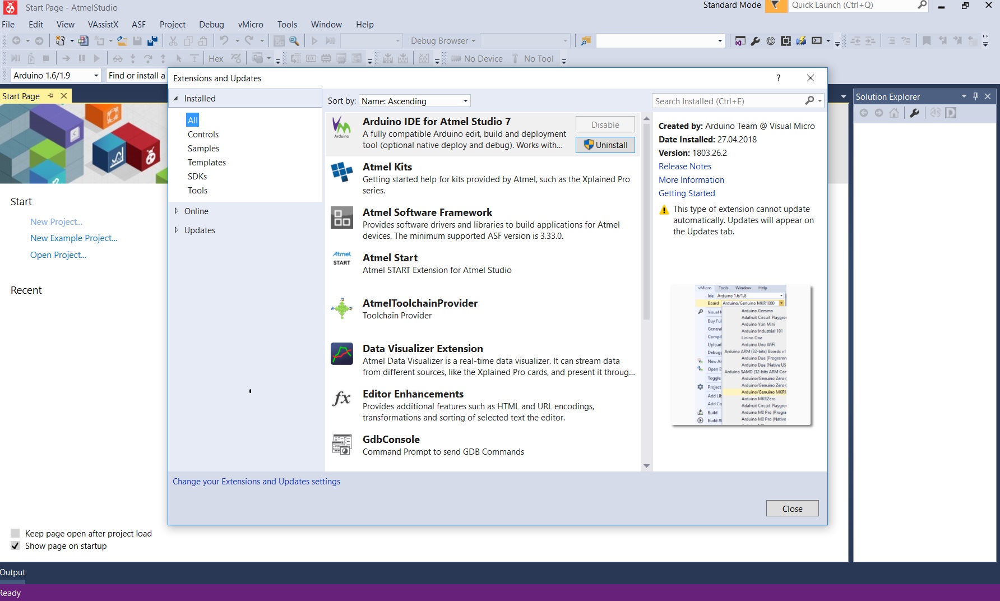Viewport: 1000px width, 601px height.
Task: Toggle the Solution Explorer auto-hide pin
Action: 976,96
